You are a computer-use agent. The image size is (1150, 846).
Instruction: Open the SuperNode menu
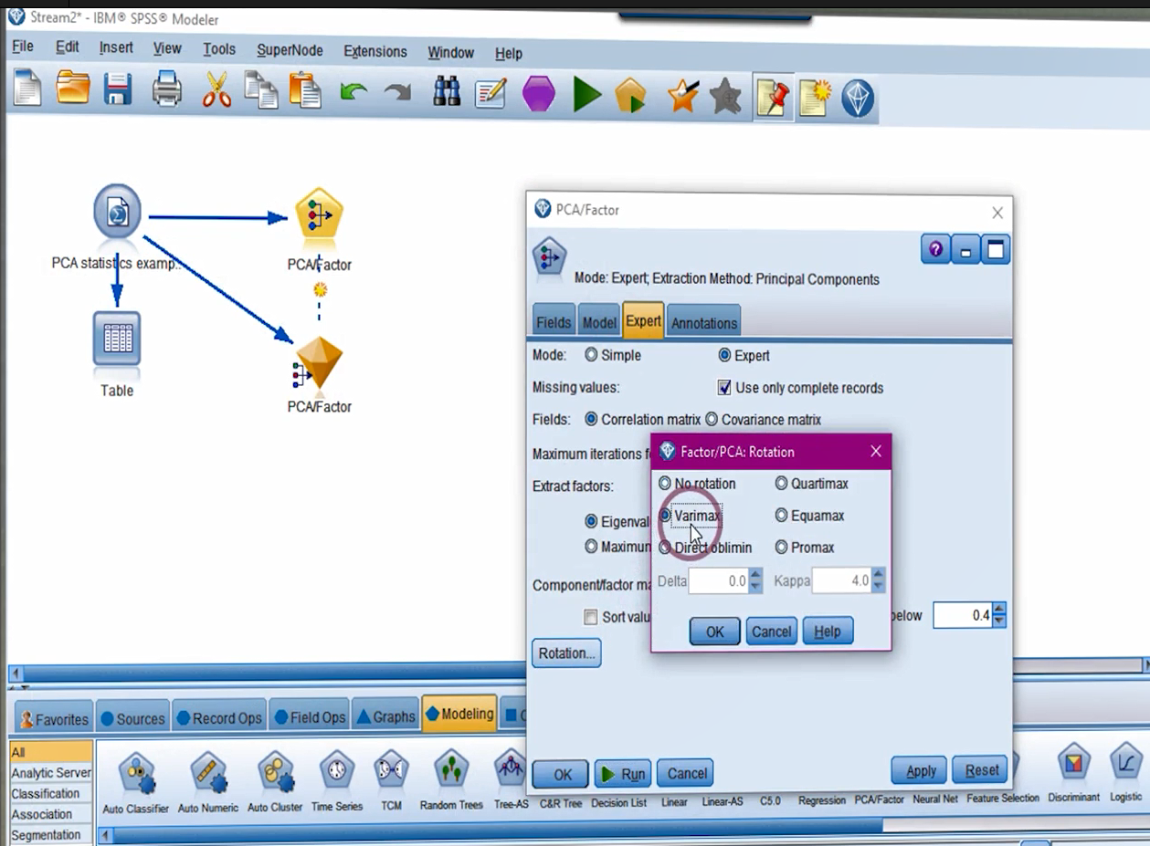(290, 50)
